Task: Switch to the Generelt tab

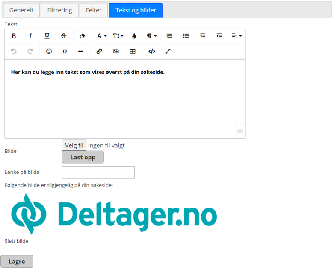Action: 21,10
